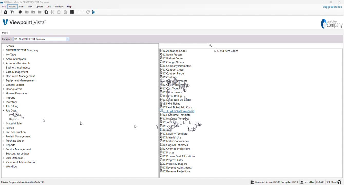
Task: Expand the Workflow folder
Action: (4, 166)
